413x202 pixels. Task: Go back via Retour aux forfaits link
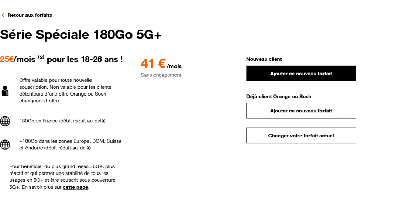tap(30, 15)
